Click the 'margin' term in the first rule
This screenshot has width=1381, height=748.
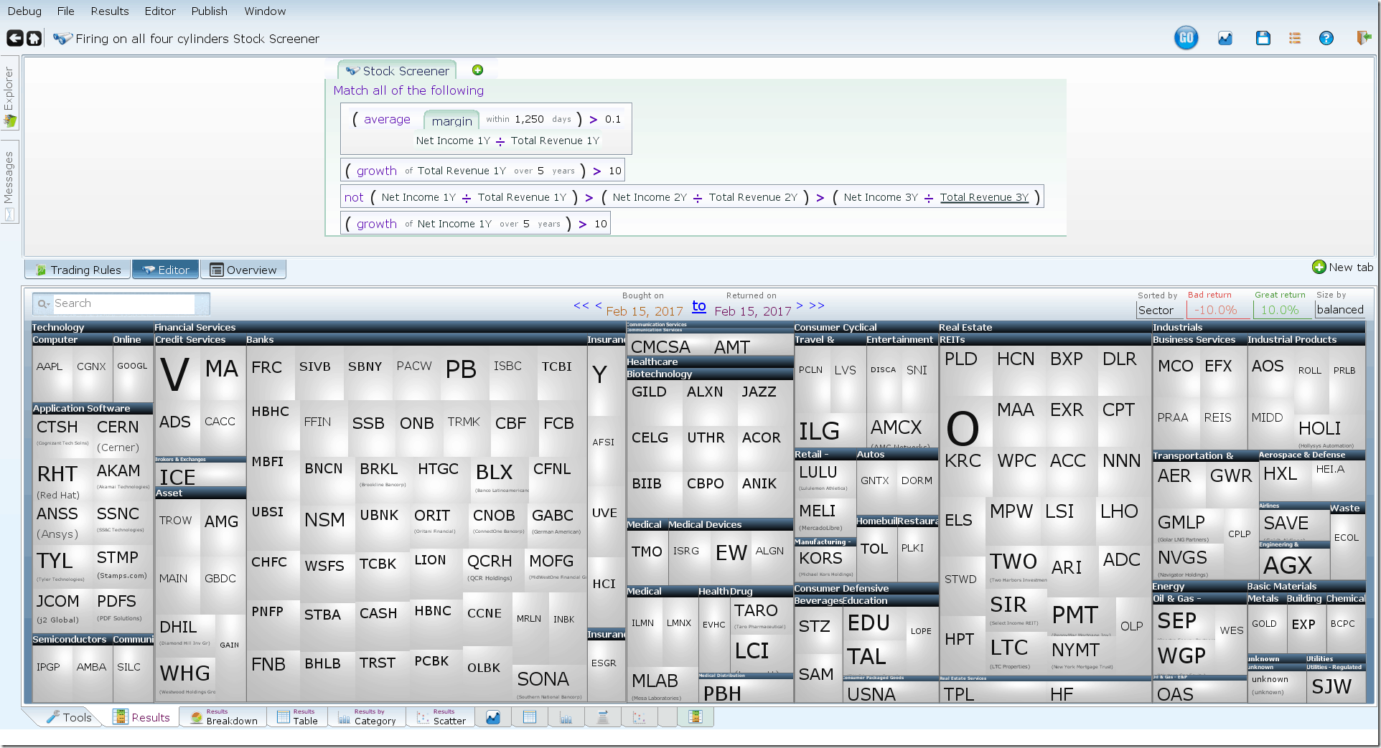point(451,120)
